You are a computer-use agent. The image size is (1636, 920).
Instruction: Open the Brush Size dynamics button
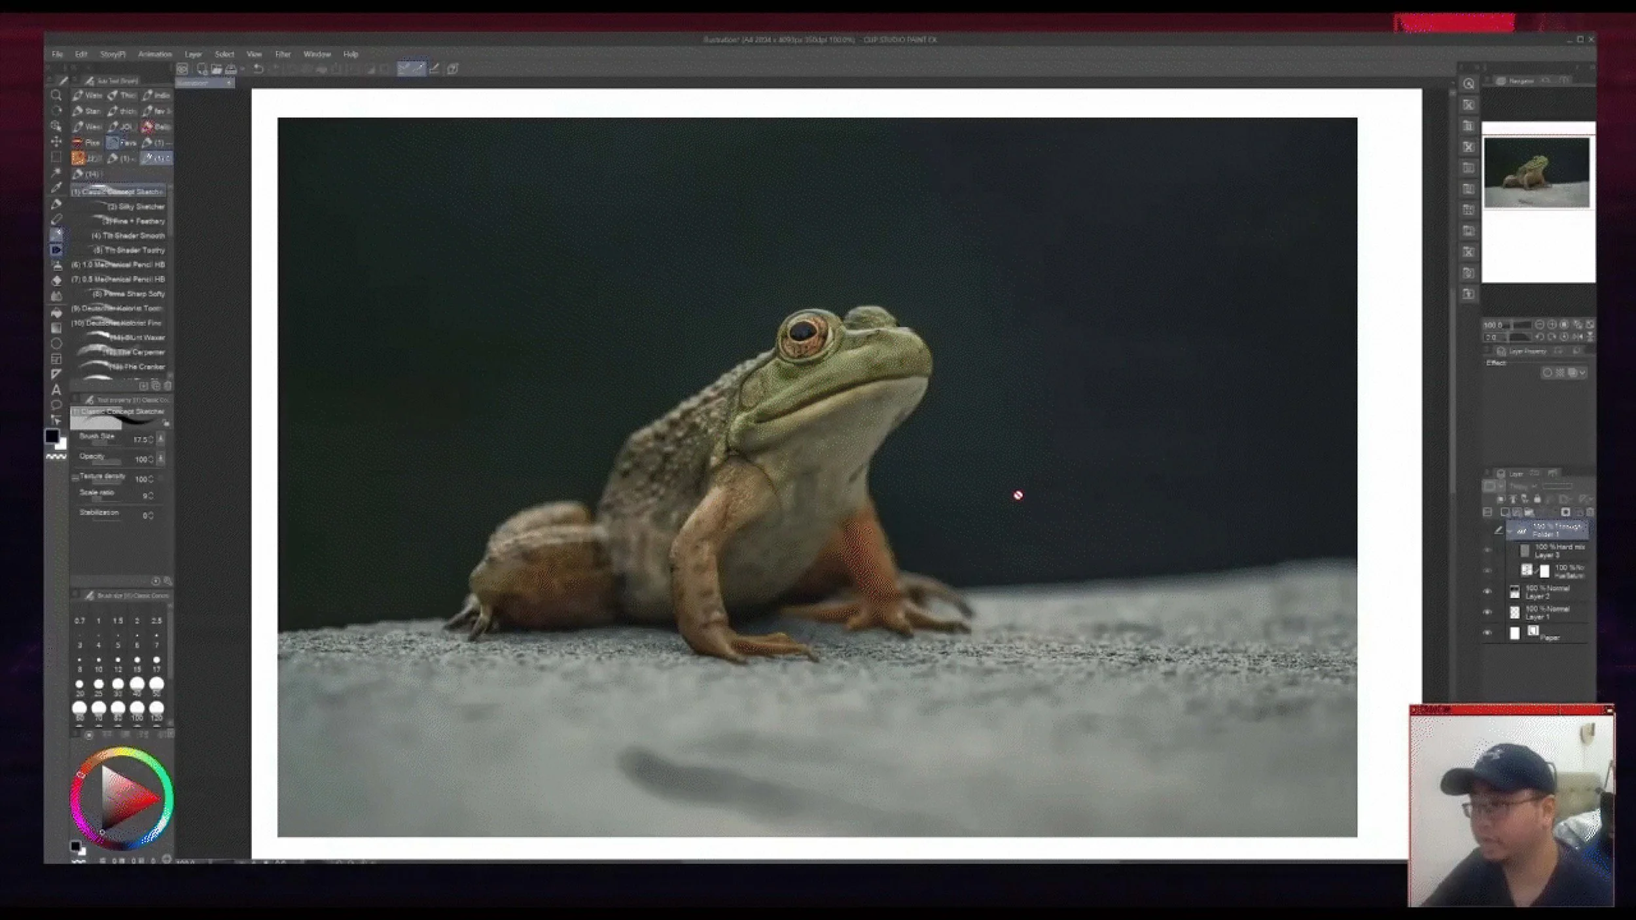(161, 438)
